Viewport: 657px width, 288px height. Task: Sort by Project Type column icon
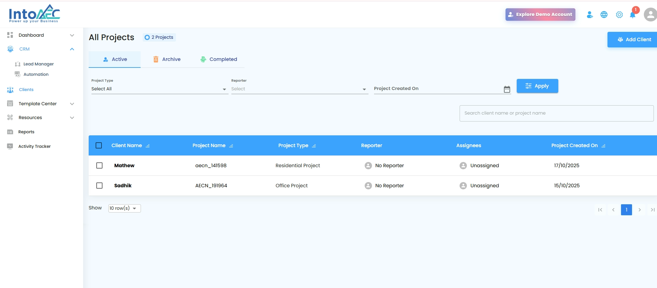coord(314,146)
